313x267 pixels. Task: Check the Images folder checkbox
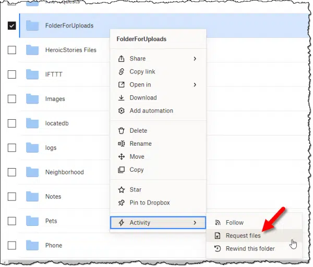click(x=12, y=99)
